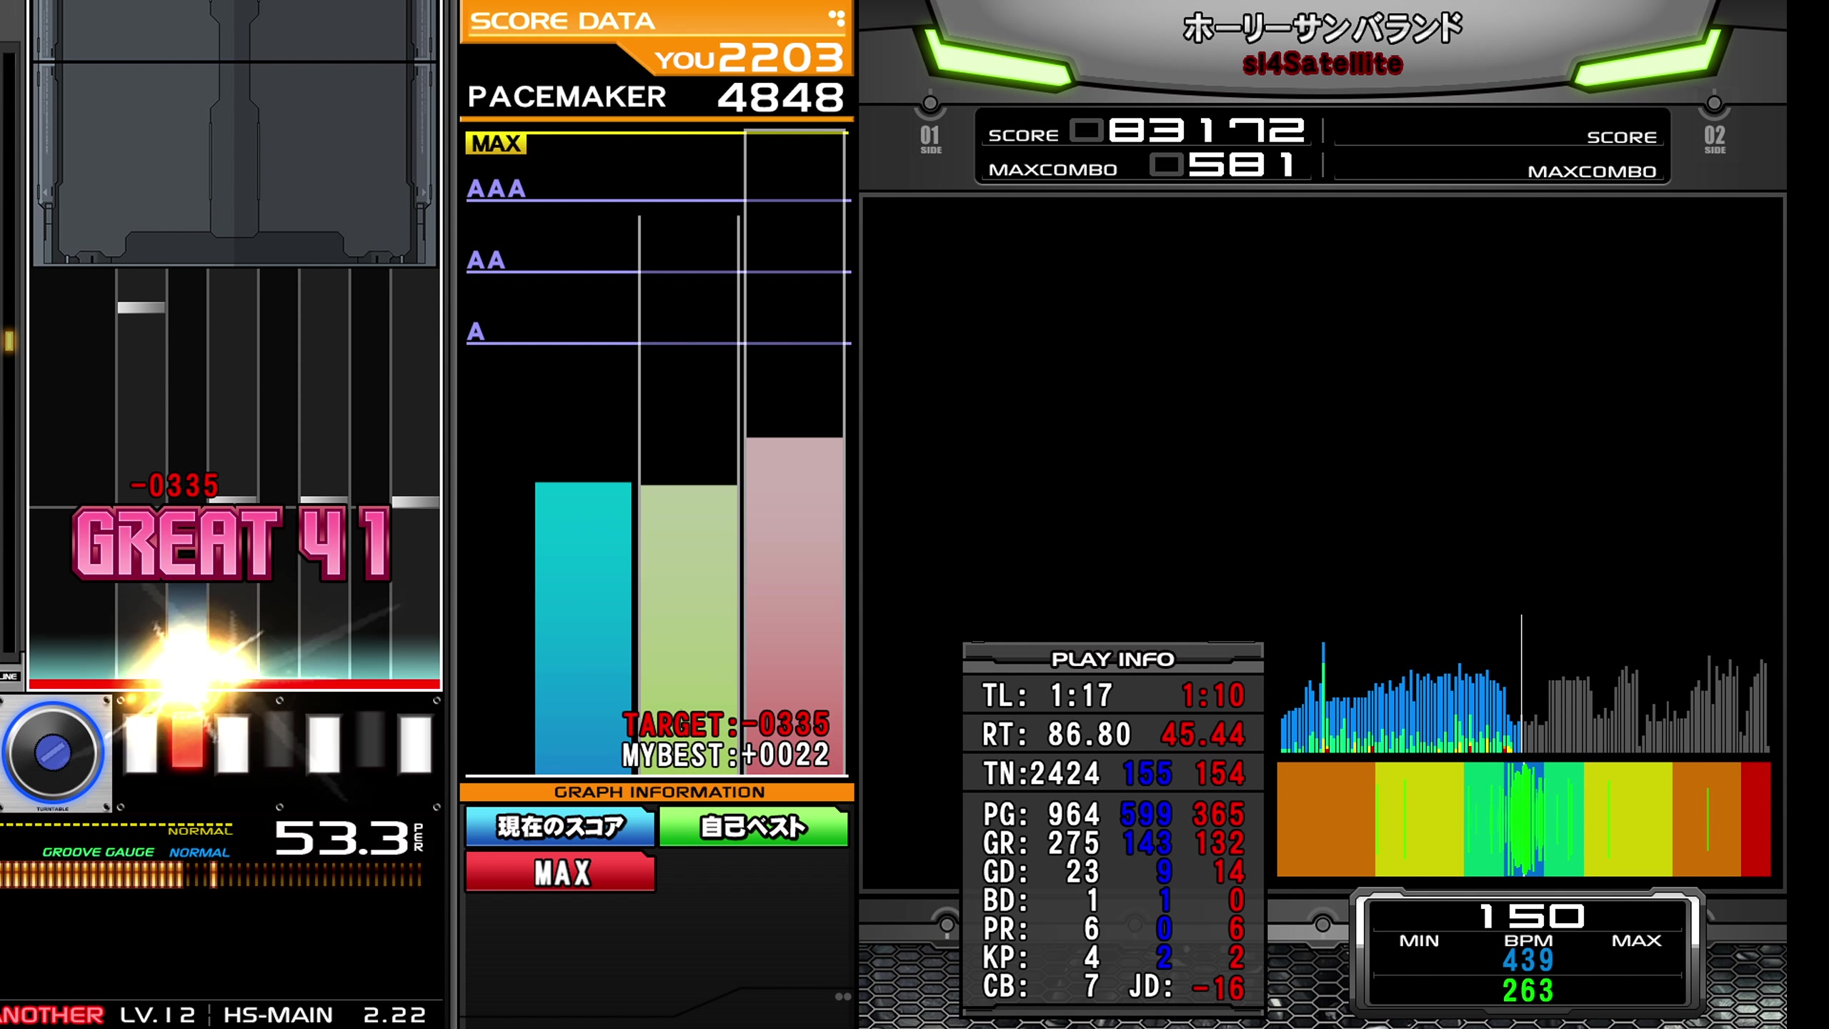Click the groove gauge meter bar
This screenshot has width=1829, height=1029.
click(x=211, y=875)
